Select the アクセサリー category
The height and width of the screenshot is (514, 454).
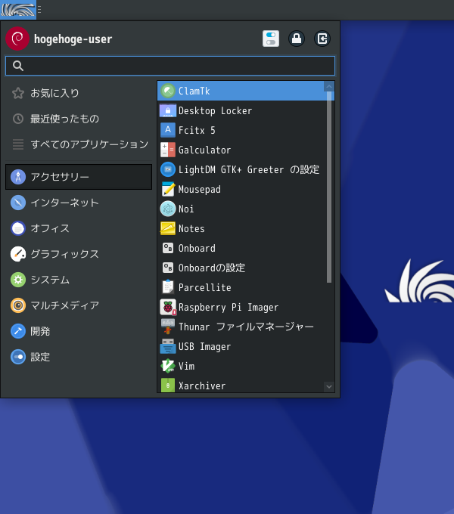click(x=79, y=177)
